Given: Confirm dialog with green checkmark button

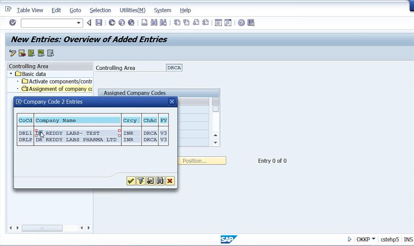Looking at the screenshot, I should (x=131, y=181).
